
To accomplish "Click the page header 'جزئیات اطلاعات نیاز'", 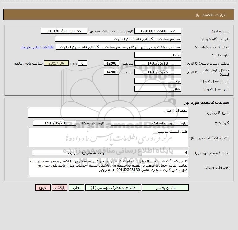I will click(211, 15).
